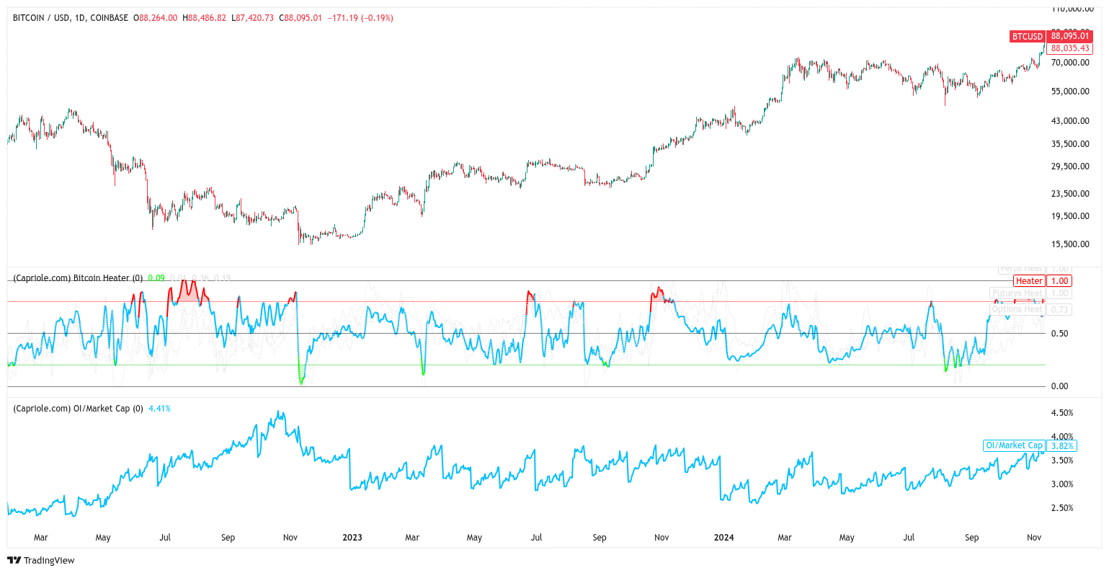Image resolution: width=1109 pixels, height=573 pixels.
Task: Toggle OI/Market Cap via its (0) marker
Action: [x=137, y=408]
